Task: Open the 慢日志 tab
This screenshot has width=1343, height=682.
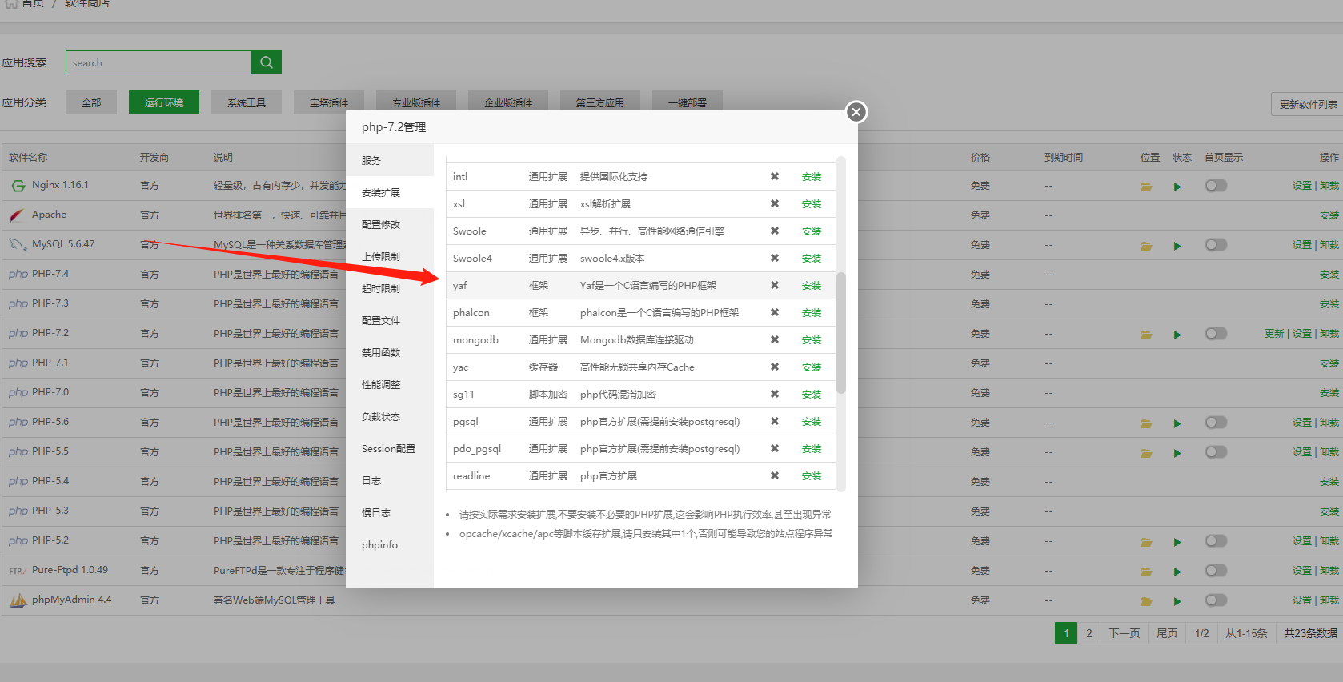Action: click(390, 512)
